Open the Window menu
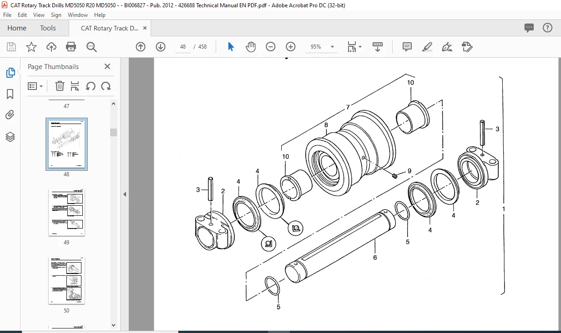The height and width of the screenshot is (333, 561). point(78,15)
